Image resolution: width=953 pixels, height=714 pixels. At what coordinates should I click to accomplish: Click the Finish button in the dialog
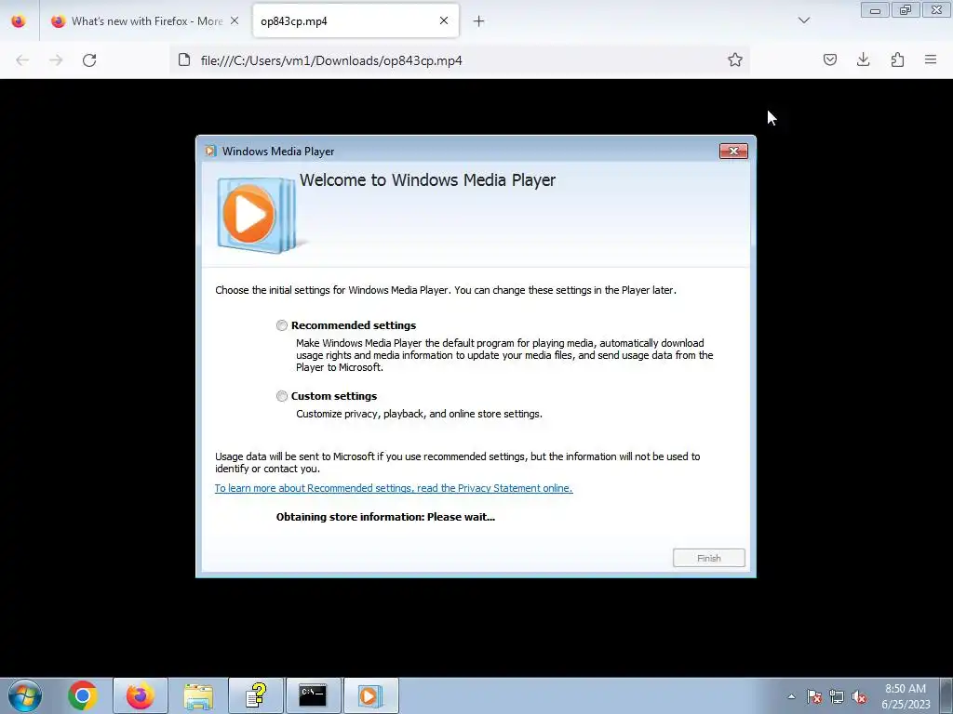708,558
